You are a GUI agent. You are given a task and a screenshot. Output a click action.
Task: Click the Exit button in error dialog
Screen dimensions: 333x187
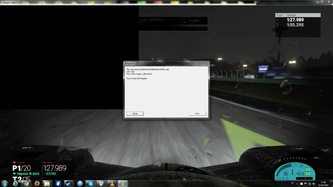pos(197,113)
